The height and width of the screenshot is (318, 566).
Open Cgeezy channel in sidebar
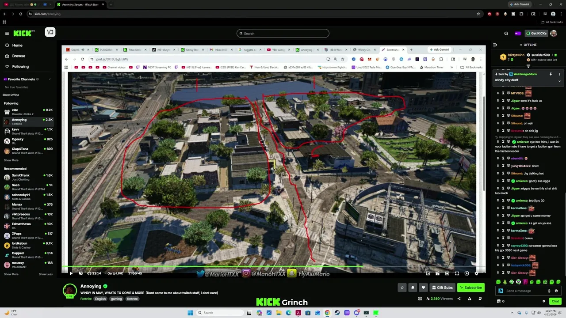tap(28, 141)
